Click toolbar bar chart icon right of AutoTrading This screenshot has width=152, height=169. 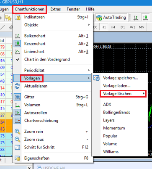tap(136, 18)
